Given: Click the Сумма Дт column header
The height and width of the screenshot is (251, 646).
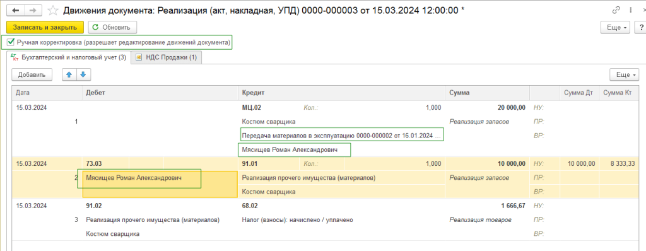Looking at the screenshot, I should (579, 93).
